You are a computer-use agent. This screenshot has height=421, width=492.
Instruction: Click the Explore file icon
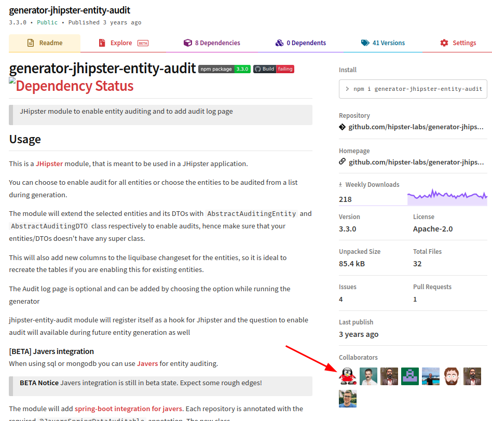point(102,43)
